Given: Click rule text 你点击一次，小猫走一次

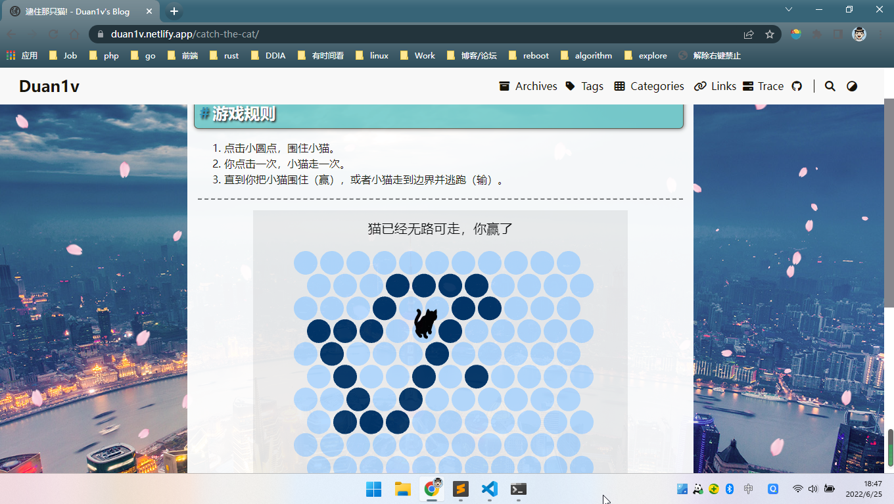Looking at the screenshot, I should pyautogui.click(x=285, y=164).
